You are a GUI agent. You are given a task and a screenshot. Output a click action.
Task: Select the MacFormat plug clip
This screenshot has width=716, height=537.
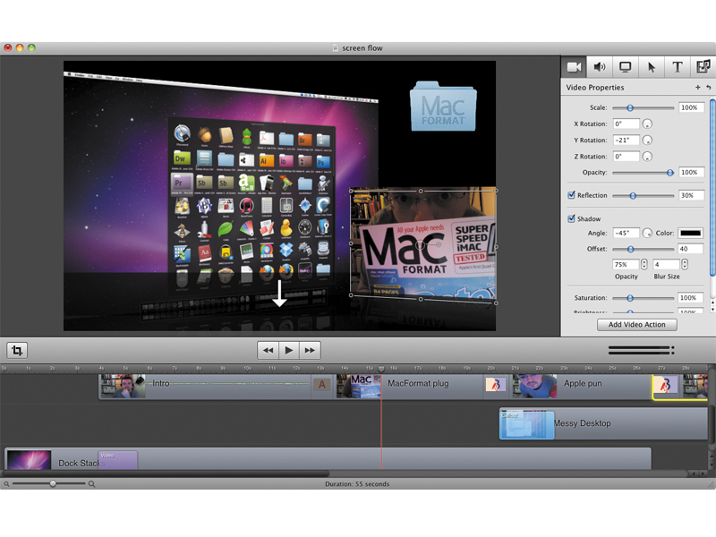[x=410, y=387]
